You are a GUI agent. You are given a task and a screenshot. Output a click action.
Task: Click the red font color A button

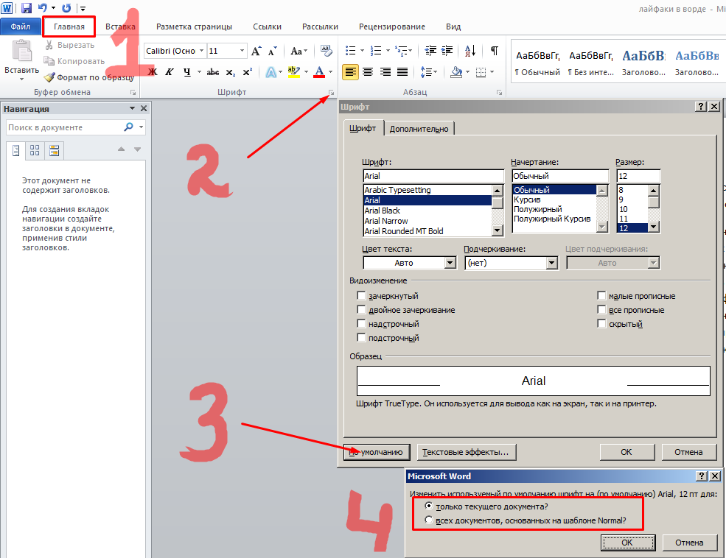319,72
